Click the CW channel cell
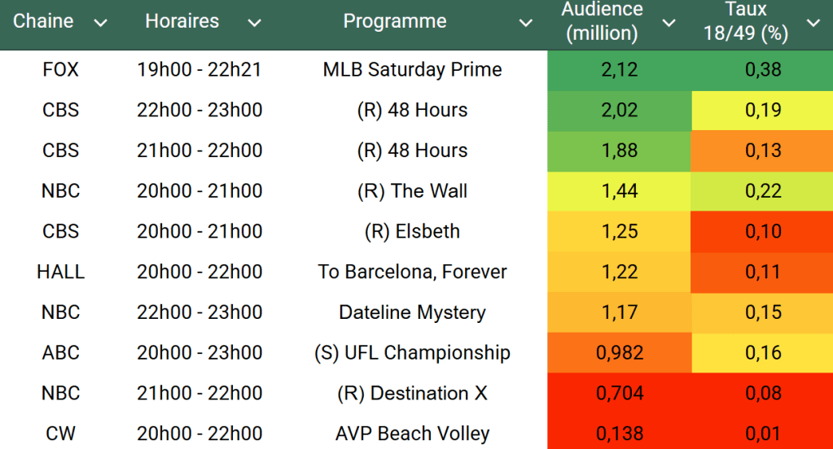The width and height of the screenshot is (833, 449). pyautogui.click(x=60, y=434)
